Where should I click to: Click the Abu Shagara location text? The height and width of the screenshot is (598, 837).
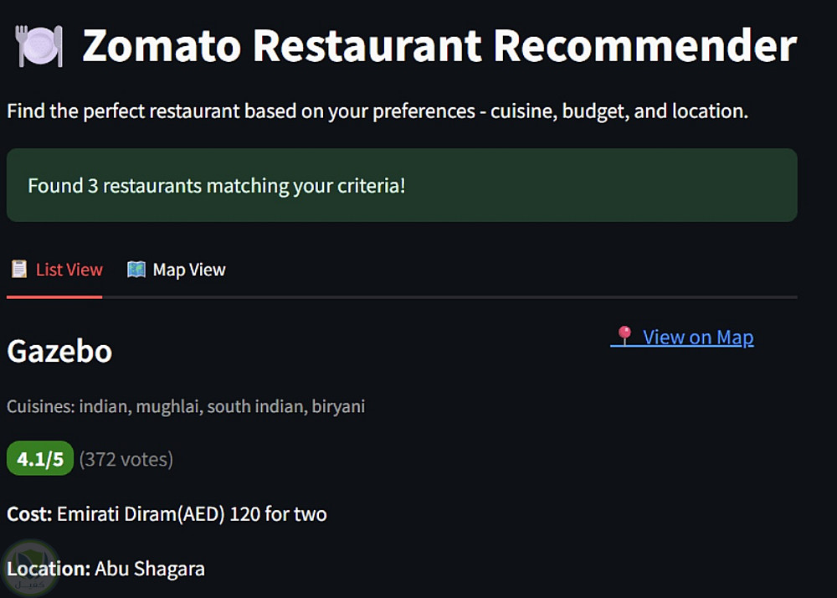pyautogui.click(x=150, y=569)
